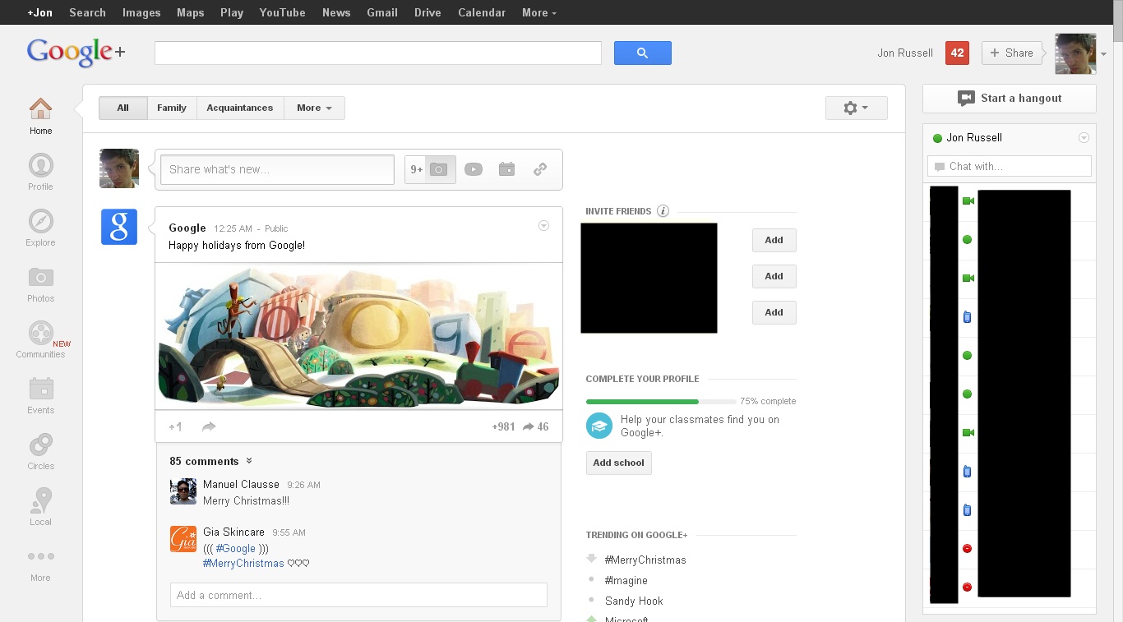
Task: Switch to the Acquaintances tab
Action: point(239,108)
